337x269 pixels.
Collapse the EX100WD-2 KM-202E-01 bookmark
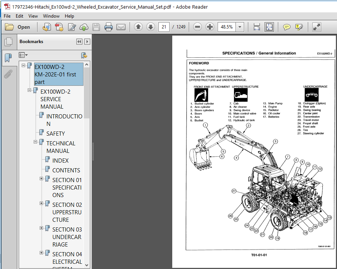tap(24, 65)
